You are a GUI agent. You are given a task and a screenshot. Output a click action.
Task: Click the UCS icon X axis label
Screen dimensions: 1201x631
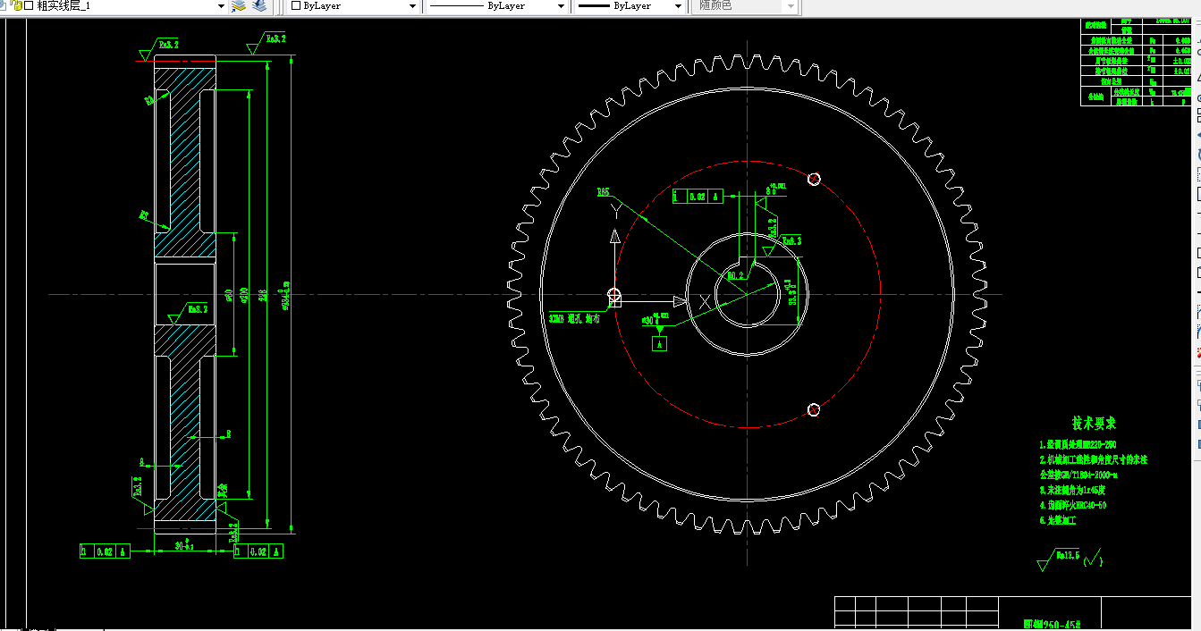(x=706, y=302)
